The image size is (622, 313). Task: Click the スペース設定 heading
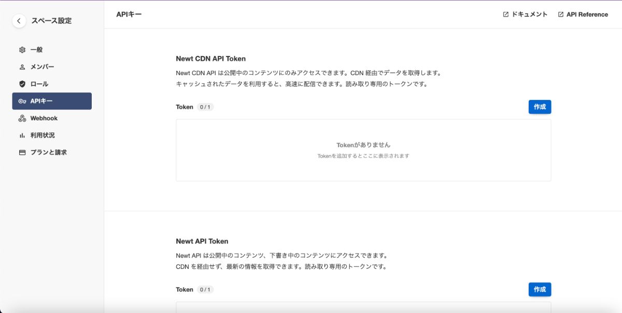pyautogui.click(x=51, y=21)
